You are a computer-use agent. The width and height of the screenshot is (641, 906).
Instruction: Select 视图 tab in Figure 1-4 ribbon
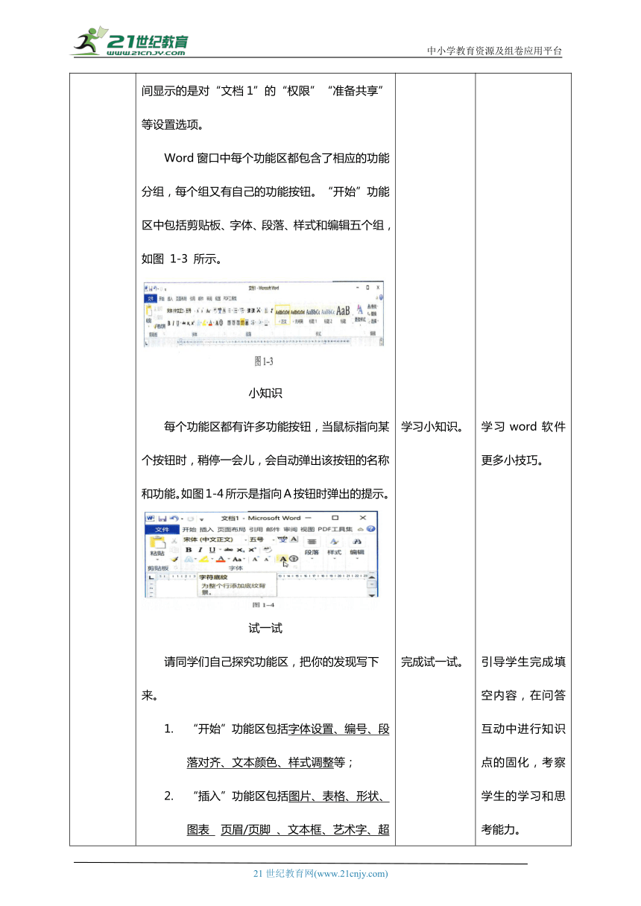[x=307, y=529]
